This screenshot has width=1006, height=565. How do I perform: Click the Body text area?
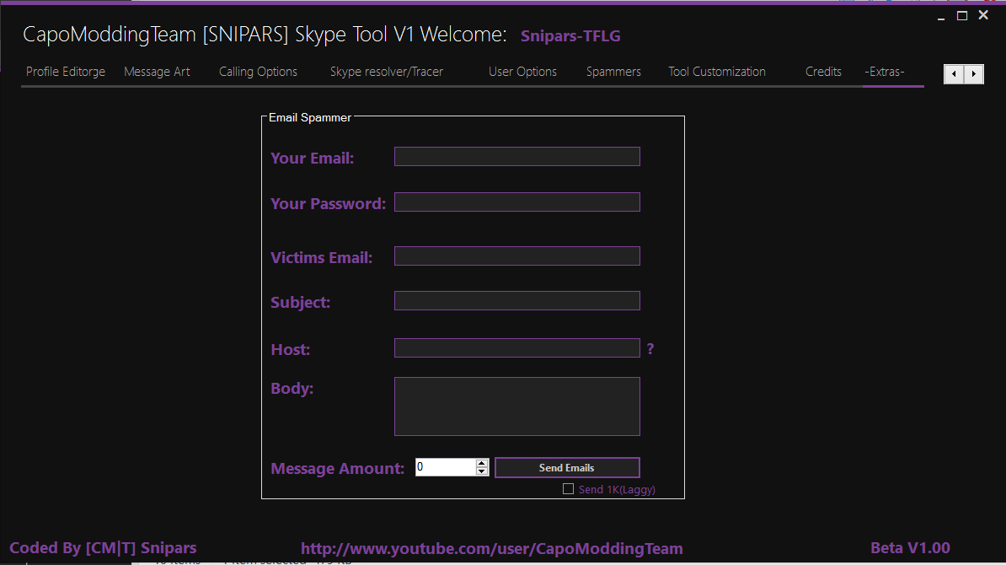coord(517,406)
